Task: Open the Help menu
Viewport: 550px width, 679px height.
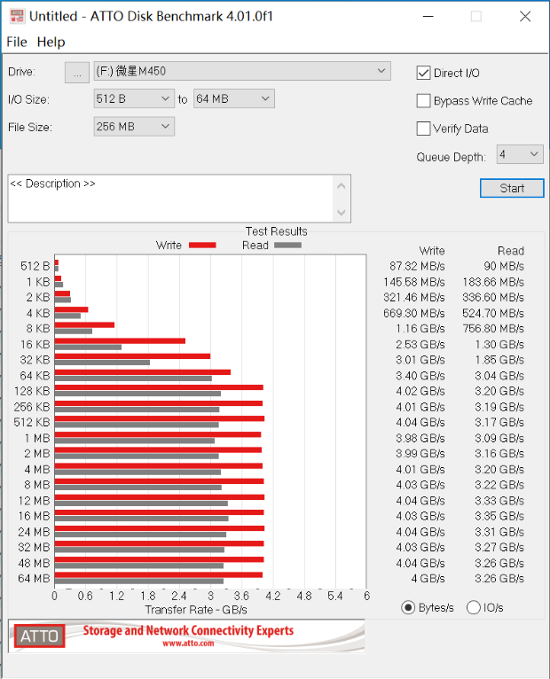Action: click(51, 42)
